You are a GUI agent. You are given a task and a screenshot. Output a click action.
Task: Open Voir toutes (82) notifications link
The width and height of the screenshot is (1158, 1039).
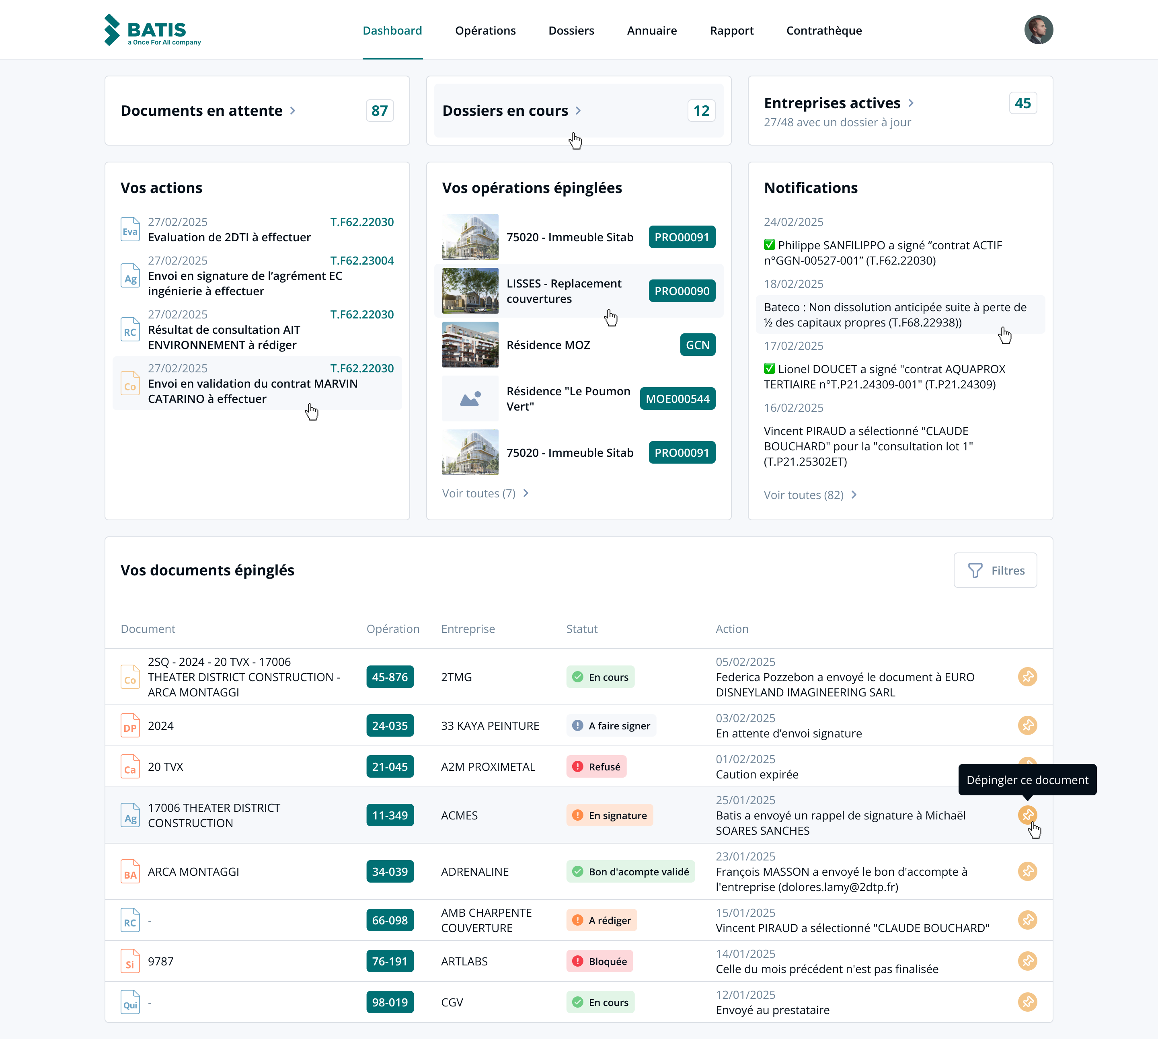[x=810, y=495]
